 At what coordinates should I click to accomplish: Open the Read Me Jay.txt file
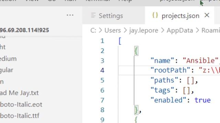19,93
